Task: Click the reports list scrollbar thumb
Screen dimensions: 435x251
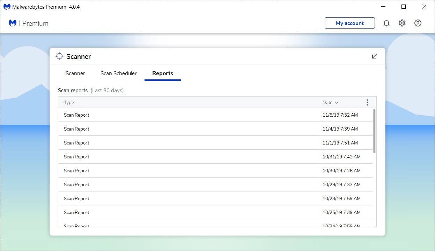Action: click(374, 131)
